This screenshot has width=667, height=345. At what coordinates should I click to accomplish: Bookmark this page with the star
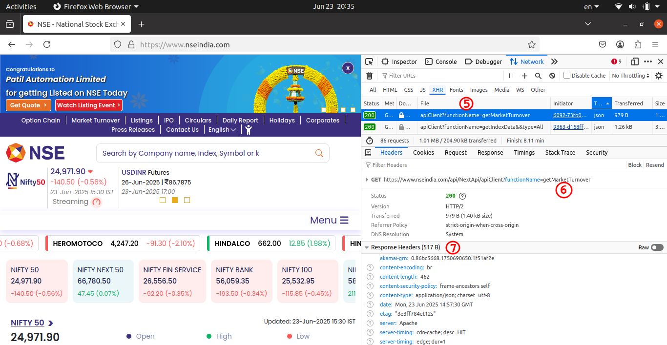(532, 44)
